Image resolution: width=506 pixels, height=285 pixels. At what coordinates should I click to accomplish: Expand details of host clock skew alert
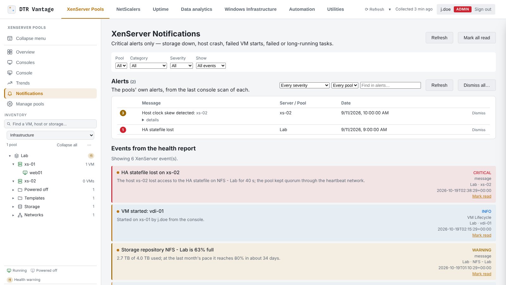[151, 120]
